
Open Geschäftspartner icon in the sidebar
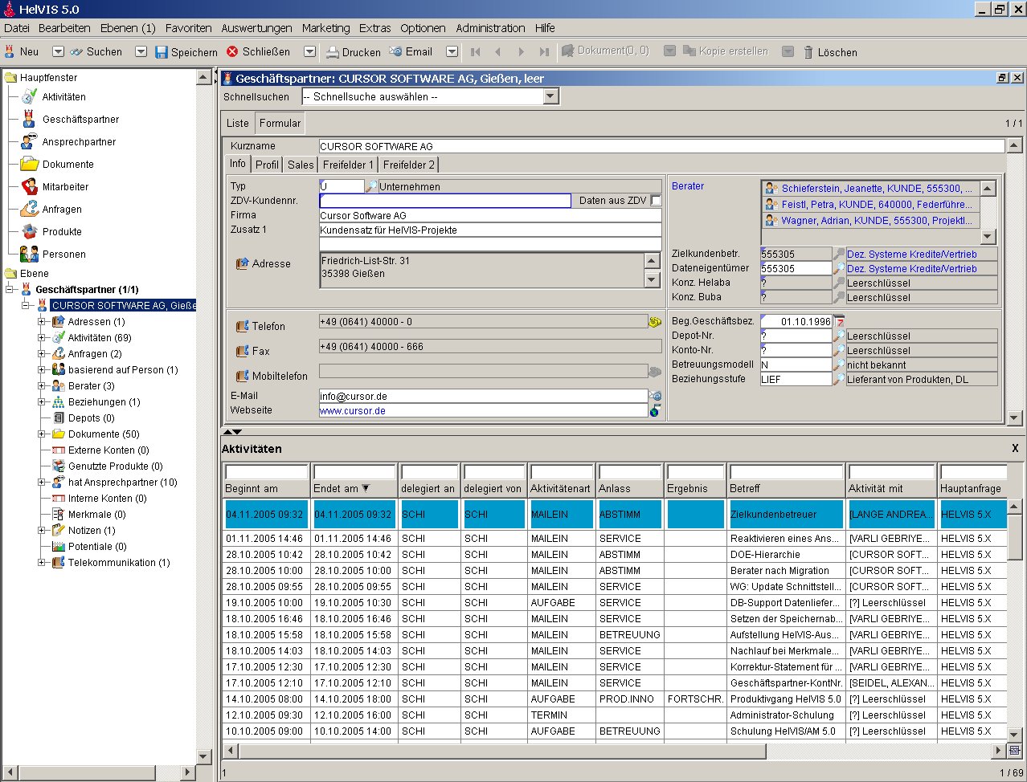[29, 119]
